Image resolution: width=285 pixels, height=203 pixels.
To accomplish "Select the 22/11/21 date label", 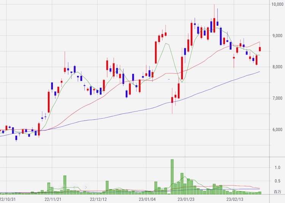I will point(53,199).
